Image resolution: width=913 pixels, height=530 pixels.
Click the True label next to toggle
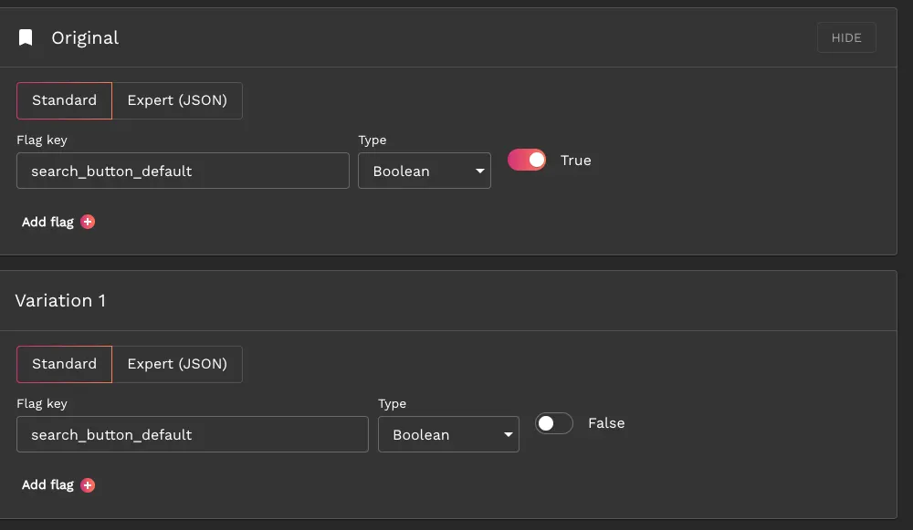[x=575, y=161]
